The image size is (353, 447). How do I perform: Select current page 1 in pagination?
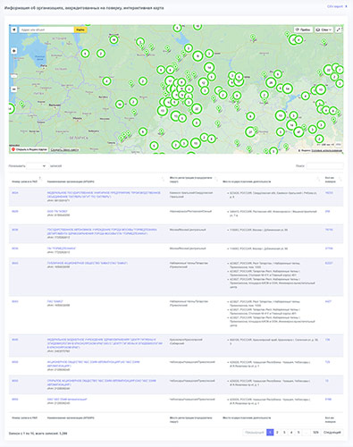270,433
